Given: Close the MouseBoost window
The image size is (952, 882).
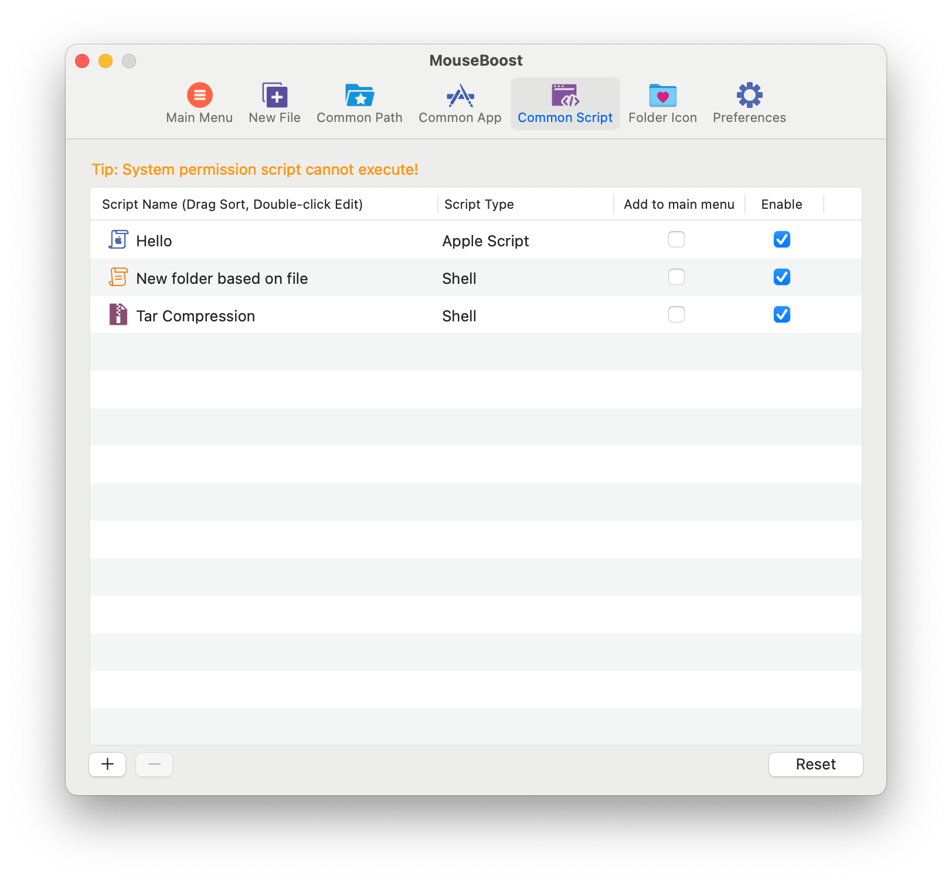Looking at the screenshot, I should (82, 61).
